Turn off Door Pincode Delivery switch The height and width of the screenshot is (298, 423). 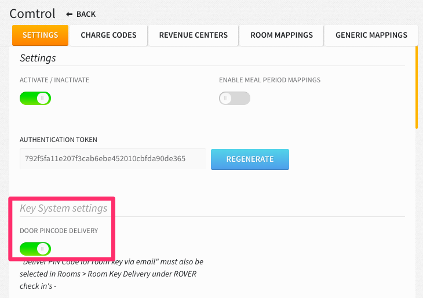tap(35, 249)
